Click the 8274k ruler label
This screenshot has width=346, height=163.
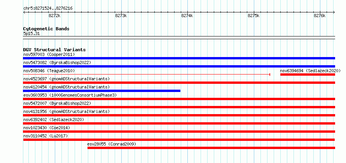click(x=187, y=16)
